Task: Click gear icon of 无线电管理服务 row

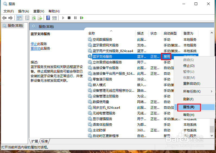Action: [90, 113]
